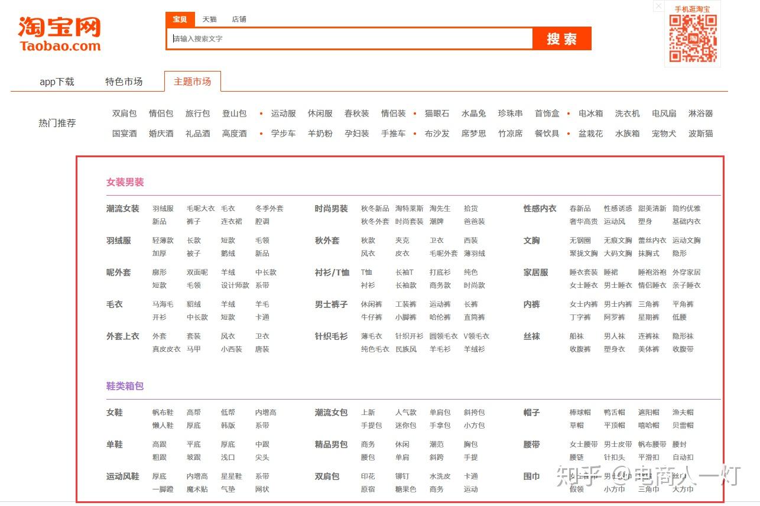This screenshot has width=760, height=506.
Task: Open the 外套上衣 category
Action: [123, 336]
